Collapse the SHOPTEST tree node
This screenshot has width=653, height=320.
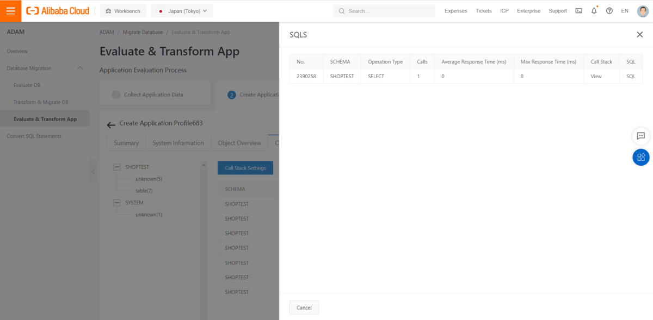117,167
